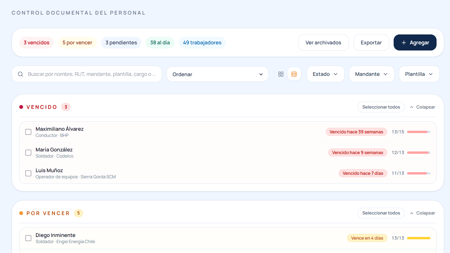Mark Diego Inminente checkbox
This screenshot has height=253, width=450.
28,238
